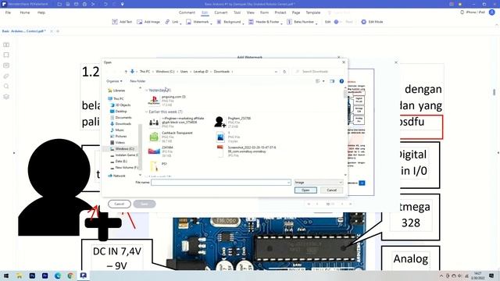
Task: Open the search panel in left sidebar
Action: (x=6, y=87)
